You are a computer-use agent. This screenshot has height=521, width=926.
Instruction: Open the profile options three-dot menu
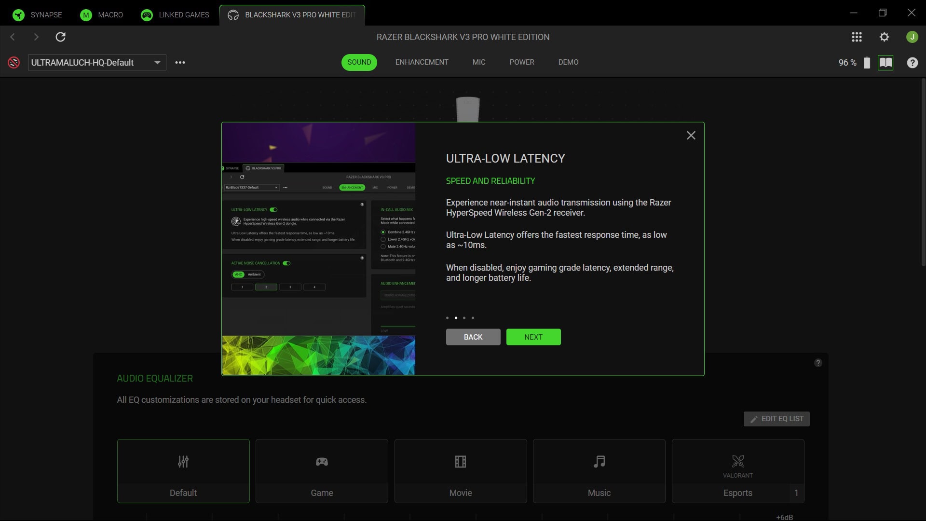click(180, 63)
